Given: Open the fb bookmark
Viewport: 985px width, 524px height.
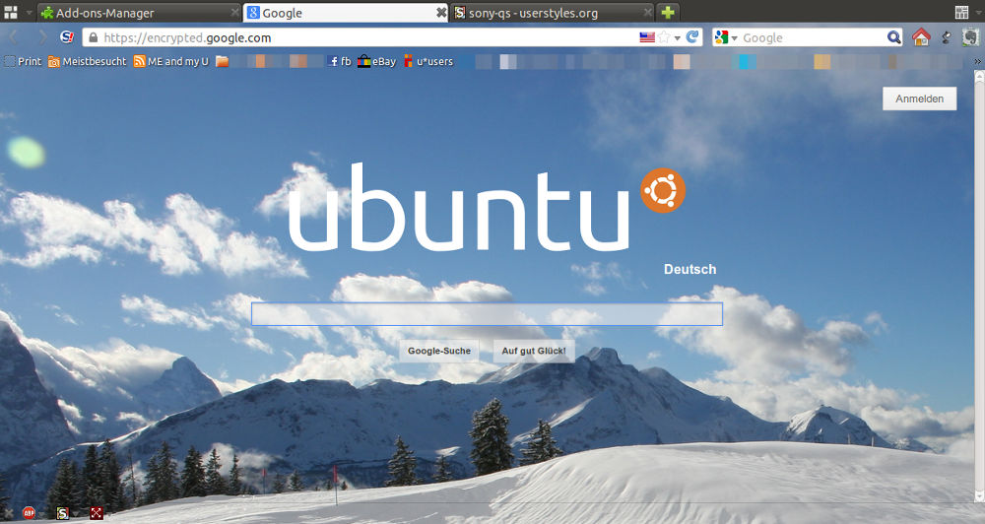Looking at the screenshot, I should coord(339,62).
